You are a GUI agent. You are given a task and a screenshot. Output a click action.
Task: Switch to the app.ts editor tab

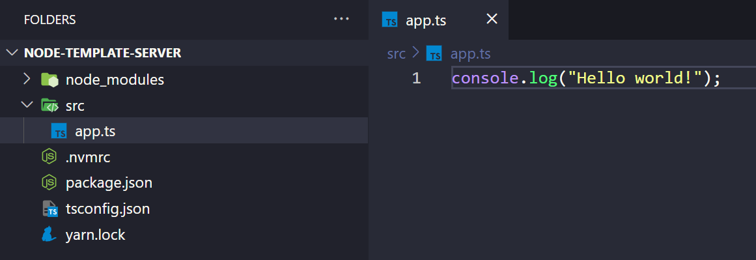pyautogui.click(x=438, y=20)
